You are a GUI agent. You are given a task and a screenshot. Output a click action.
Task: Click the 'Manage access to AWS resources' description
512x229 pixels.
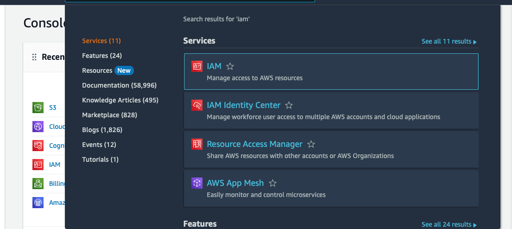(255, 78)
